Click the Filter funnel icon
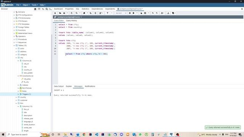The width and height of the screenshot is (244, 137). click(108, 13)
